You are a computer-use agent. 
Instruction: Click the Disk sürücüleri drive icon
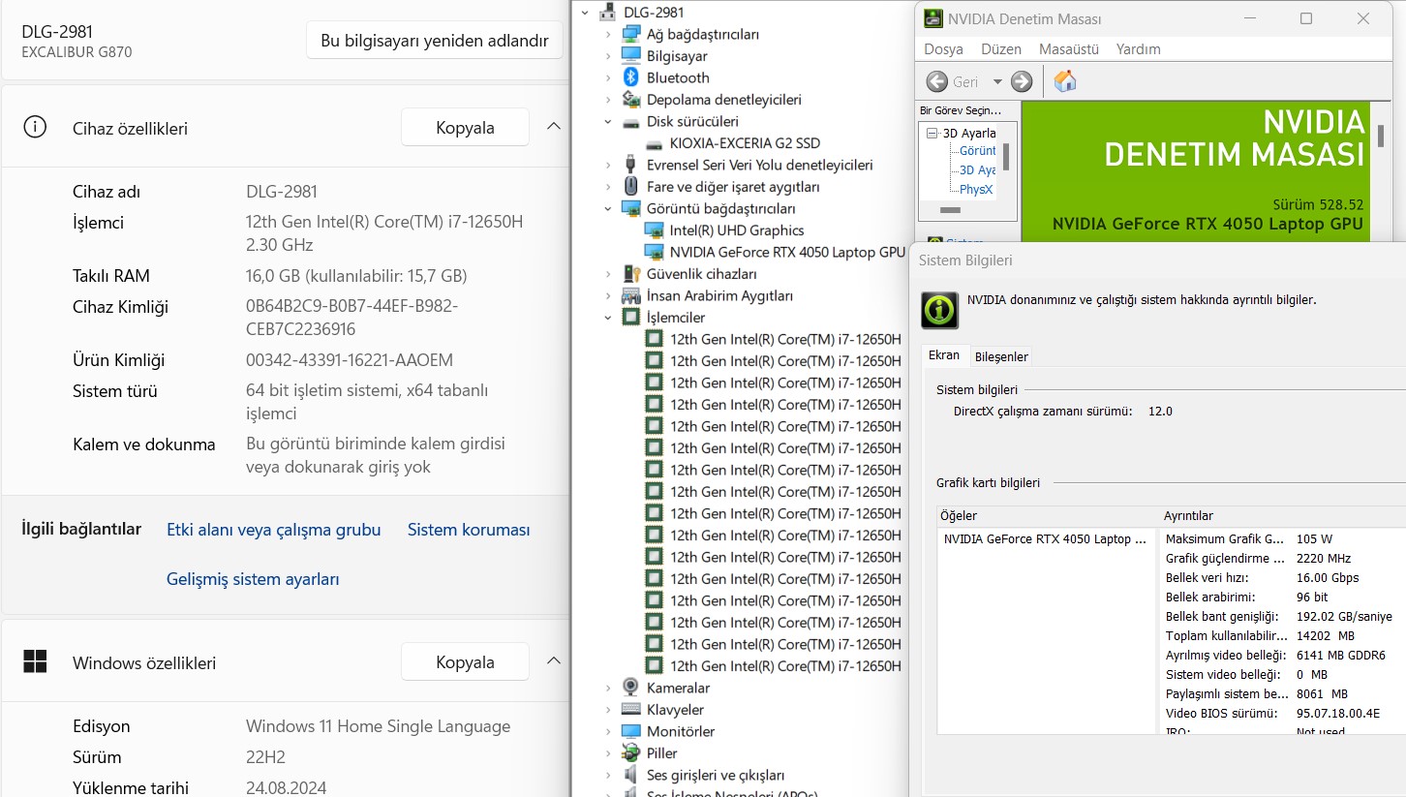[x=630, y=122]
